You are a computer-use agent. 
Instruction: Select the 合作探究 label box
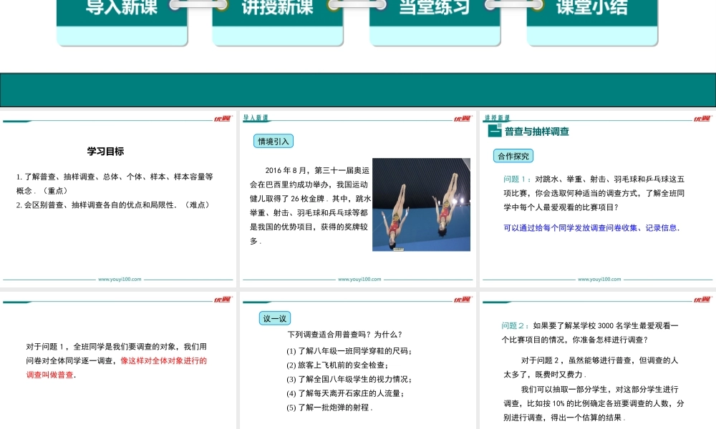tap(513, 156)
